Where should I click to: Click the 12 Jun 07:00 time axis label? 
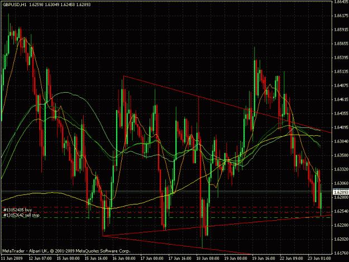pos(40,259)
